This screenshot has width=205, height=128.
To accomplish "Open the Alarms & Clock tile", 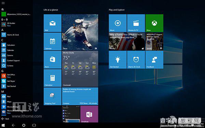I will coord(136,60).
